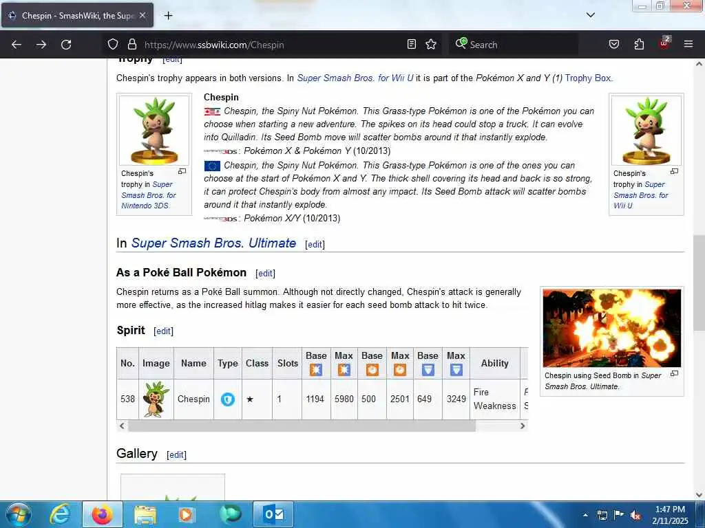Open the Extensions puzzle icon
Image resolution: width=705 pixels, height=528 pixels.
639,44
